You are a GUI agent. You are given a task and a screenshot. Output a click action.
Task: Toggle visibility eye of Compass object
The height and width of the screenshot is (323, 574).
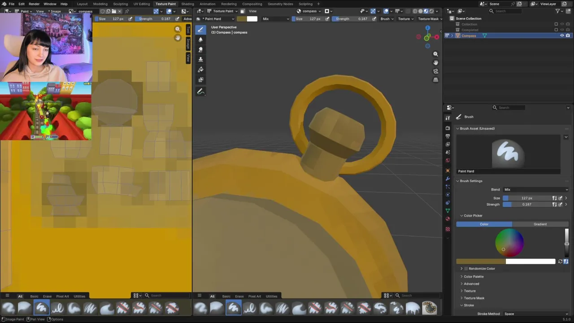pos(562,35)
